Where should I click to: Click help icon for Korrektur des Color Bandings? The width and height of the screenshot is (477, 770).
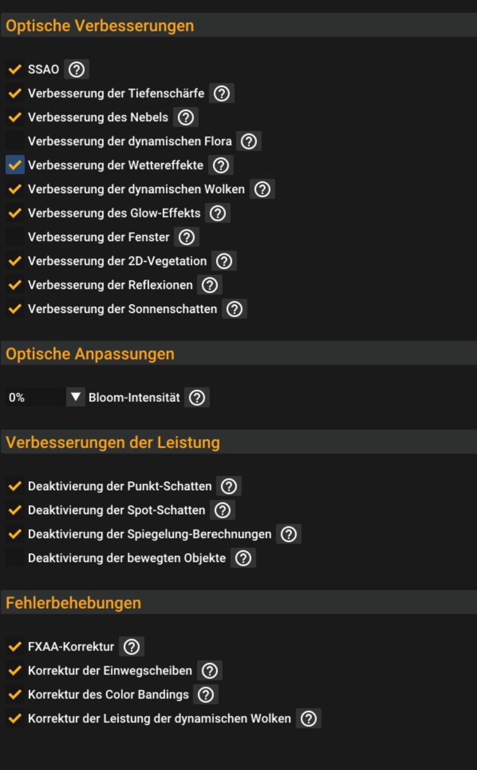tap(205, 694)
